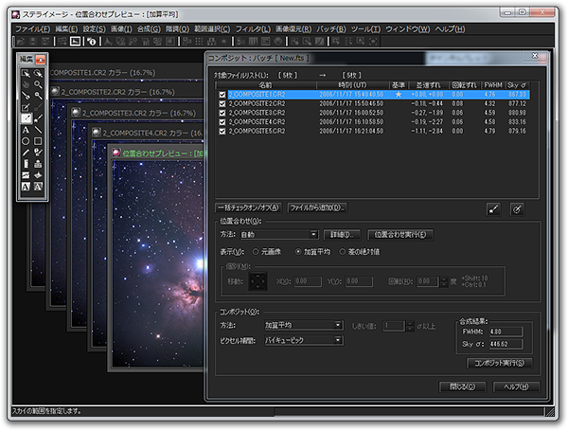Select the 差の絶対値 radio button
The image size is (568, 431).
pos(343,252)
